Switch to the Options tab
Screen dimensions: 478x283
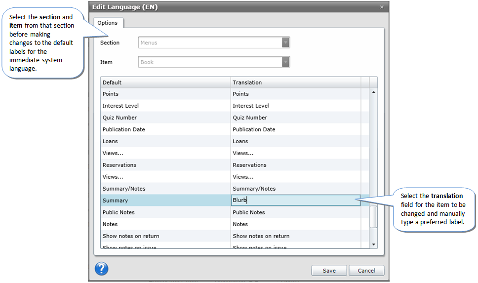click(108, 23)
